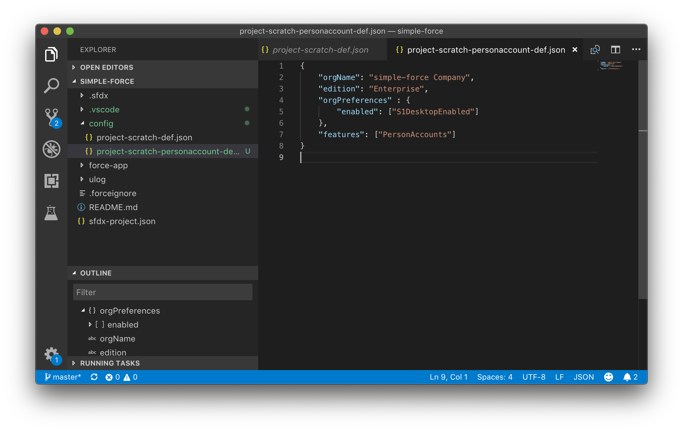Click the Manage gear icon
The width and height of the screenshot is (683, 431).
pos(51,354)
